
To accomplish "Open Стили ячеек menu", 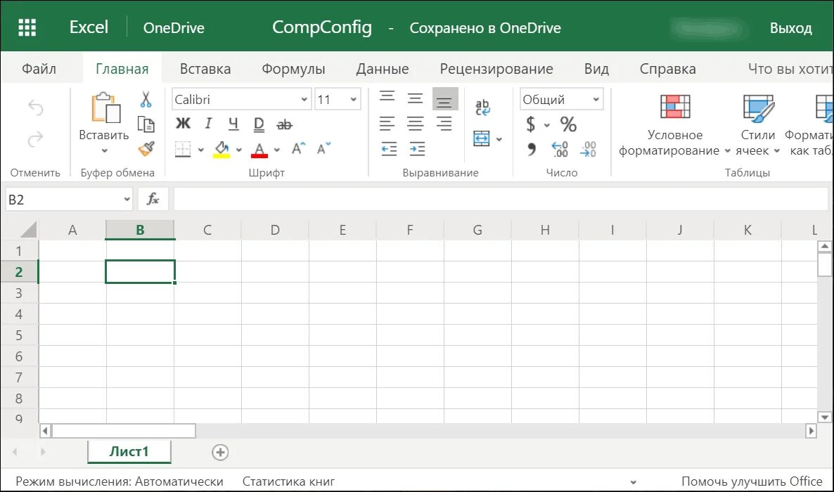I will click(757, 126).
